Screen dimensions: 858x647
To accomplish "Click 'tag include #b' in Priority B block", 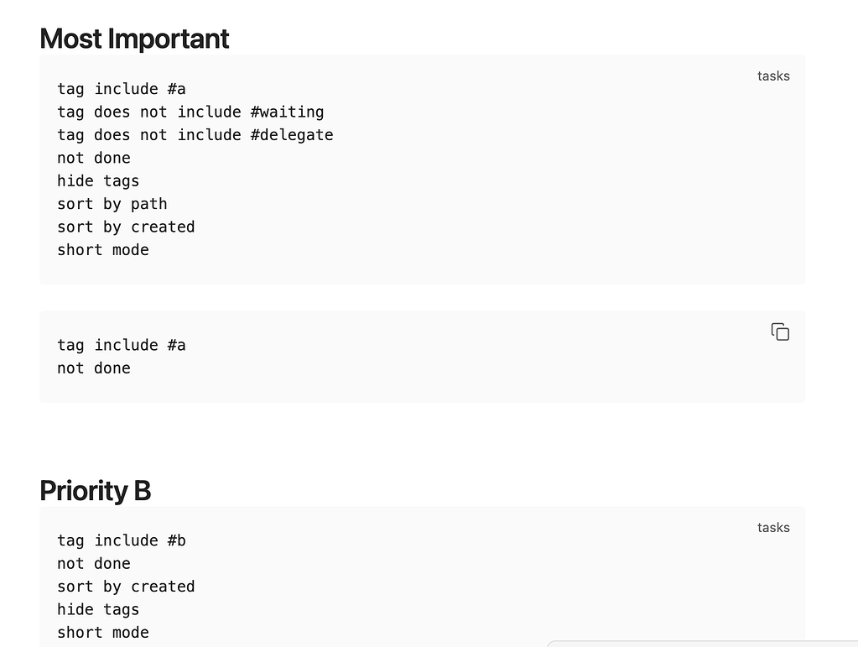I will [121, 540].
